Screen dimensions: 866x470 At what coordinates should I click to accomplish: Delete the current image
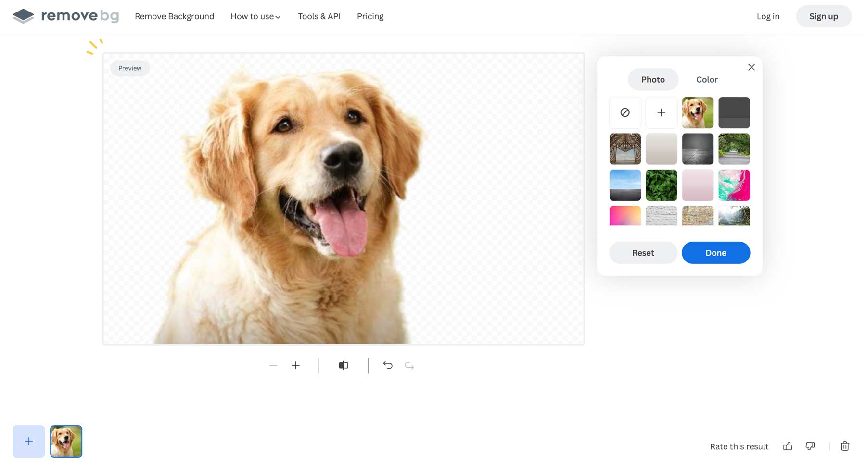[844, 446]
